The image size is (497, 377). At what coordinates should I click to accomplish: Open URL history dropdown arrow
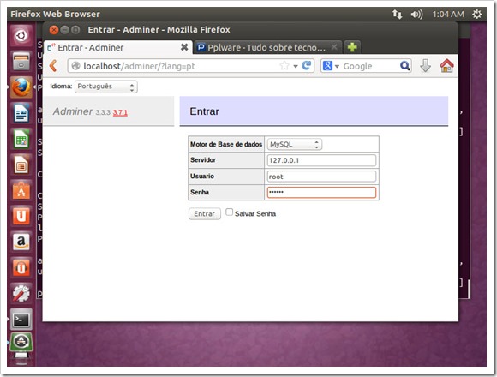[x=296, y=66]
